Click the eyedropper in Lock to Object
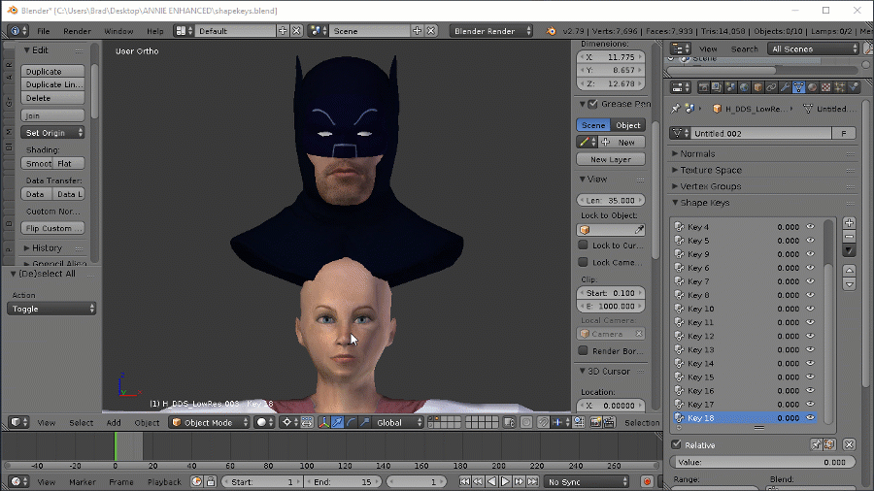The image size is (874, 491). [x=639, y=230]
